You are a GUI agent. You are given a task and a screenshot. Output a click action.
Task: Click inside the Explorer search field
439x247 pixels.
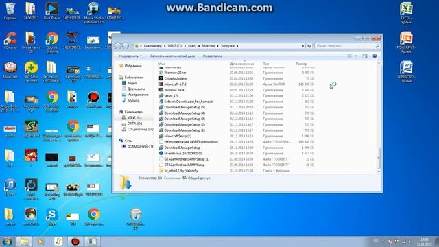[345, 46]
